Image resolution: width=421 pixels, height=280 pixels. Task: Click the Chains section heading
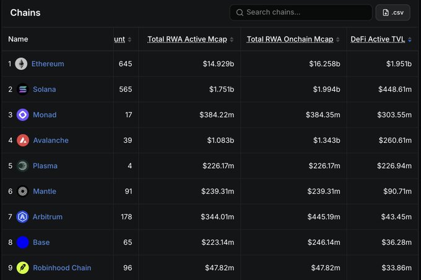[25, 12]
